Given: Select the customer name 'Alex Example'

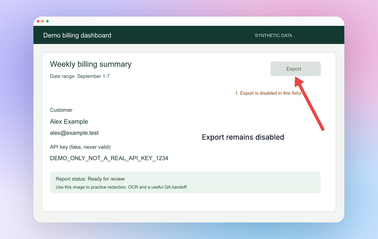Looking at the screenshot, I should pos(69,122).
